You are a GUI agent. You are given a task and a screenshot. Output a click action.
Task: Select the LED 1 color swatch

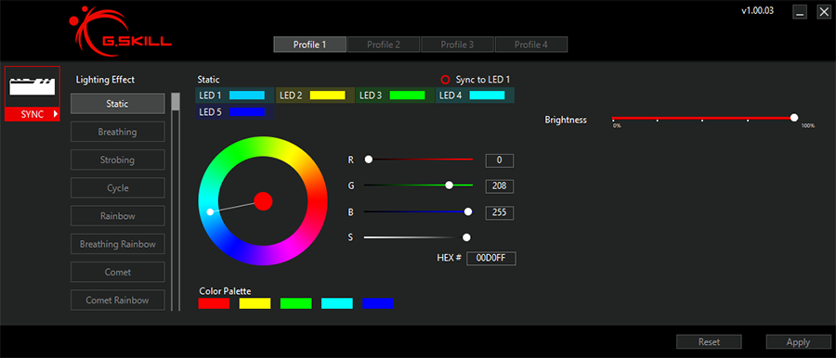tap(247, 96)
